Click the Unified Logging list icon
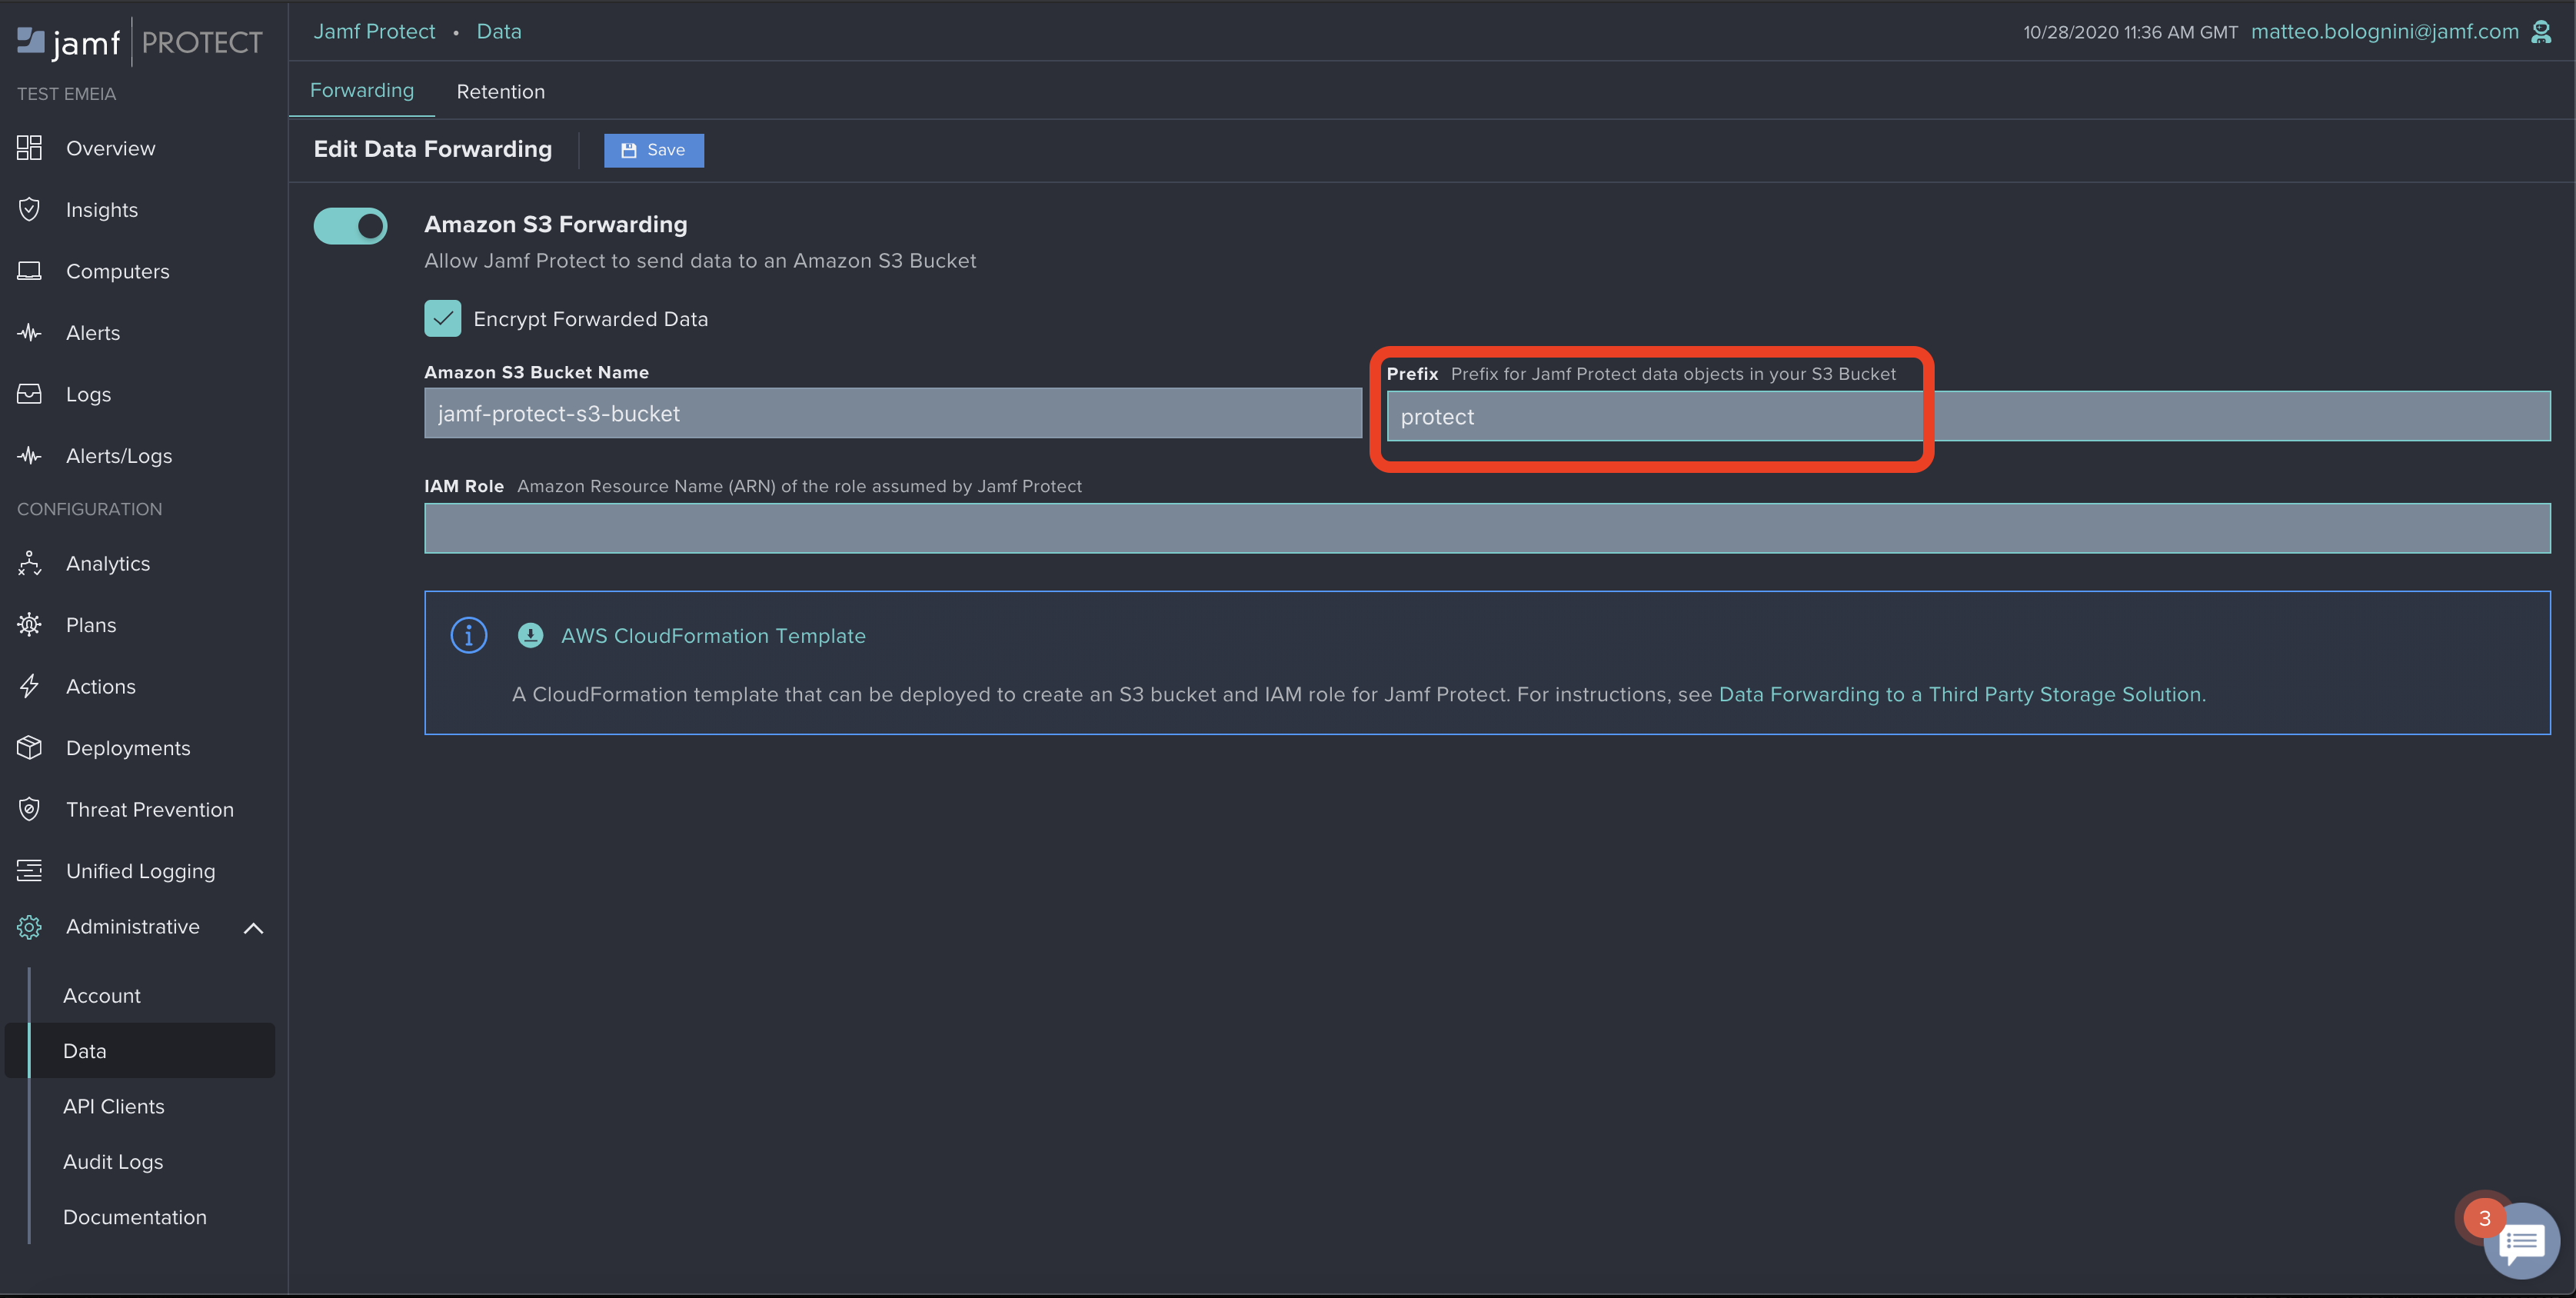Viewport: 2576px width, 1298px height. click(29, 871)
